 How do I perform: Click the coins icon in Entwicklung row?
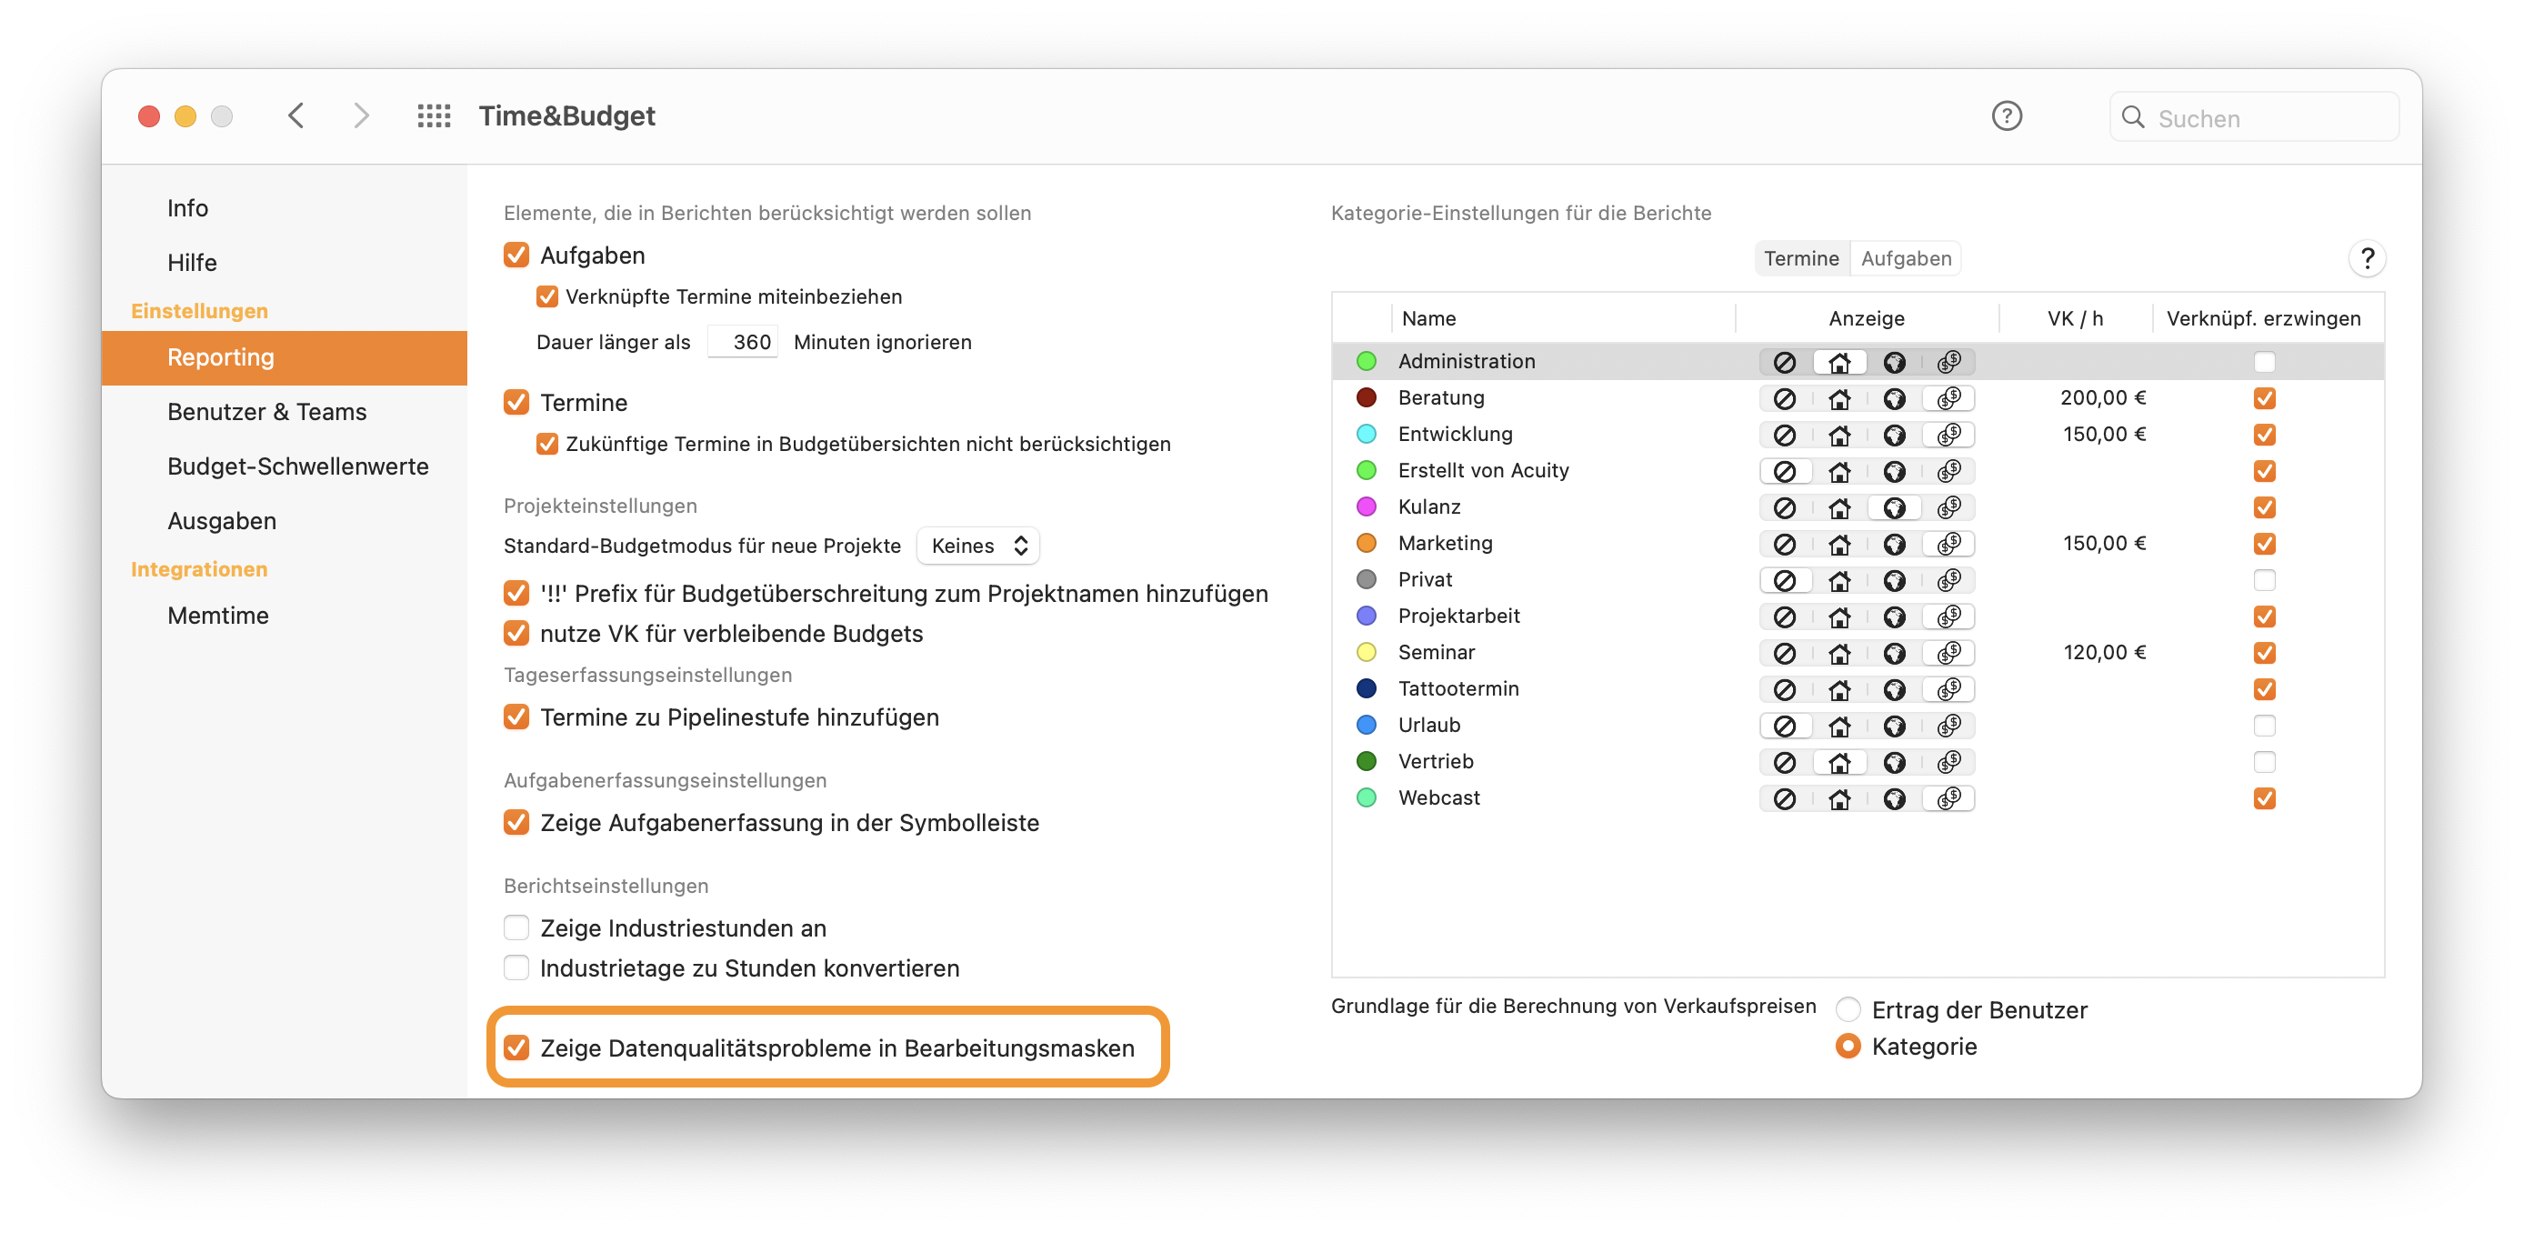click(1948, 435)
